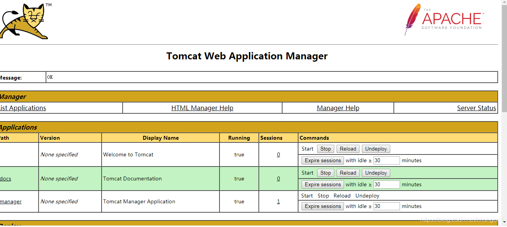Click the Tomcat cat logo
Viewport: 507px width, 227px height.
[24, 20]
